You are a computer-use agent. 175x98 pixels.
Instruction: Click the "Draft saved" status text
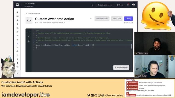[129, 23]
